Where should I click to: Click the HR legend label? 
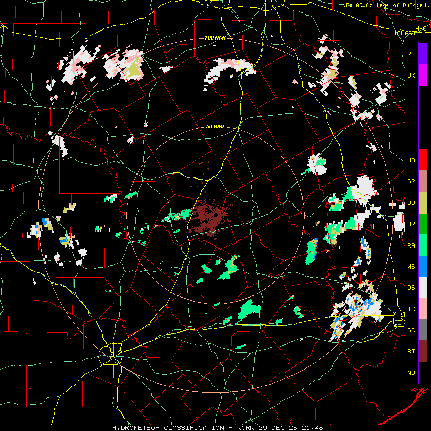point(411,224)
